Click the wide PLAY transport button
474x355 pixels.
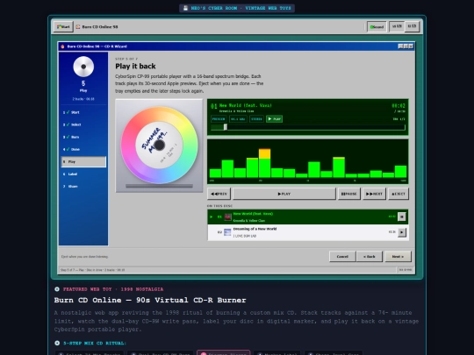[x=284, y=194]
